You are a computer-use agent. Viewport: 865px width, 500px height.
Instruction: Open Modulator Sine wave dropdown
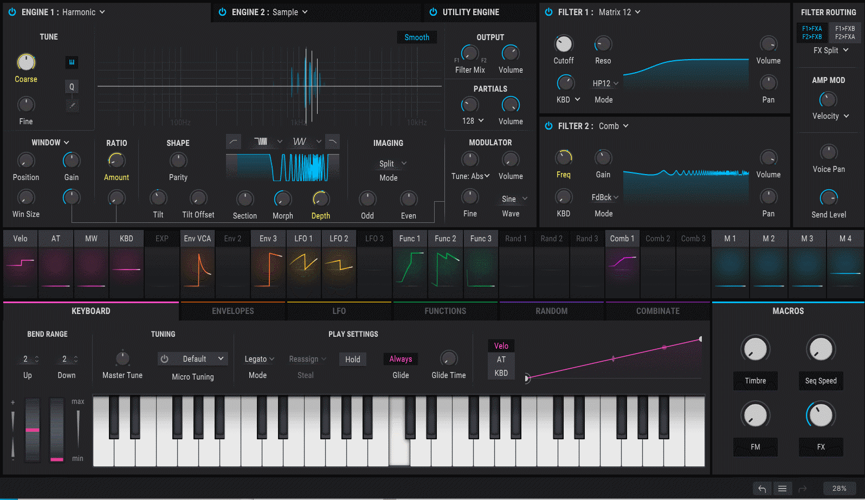click(x=514, y=198)
